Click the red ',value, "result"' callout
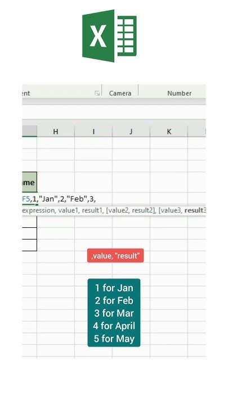 pos(115,256)
